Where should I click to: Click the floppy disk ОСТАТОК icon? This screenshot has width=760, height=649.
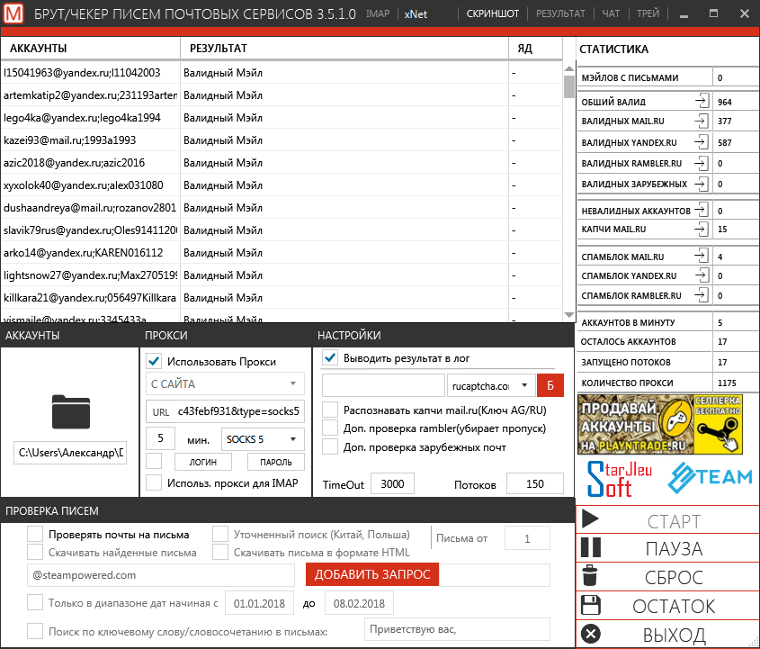(x=591, y=605)
